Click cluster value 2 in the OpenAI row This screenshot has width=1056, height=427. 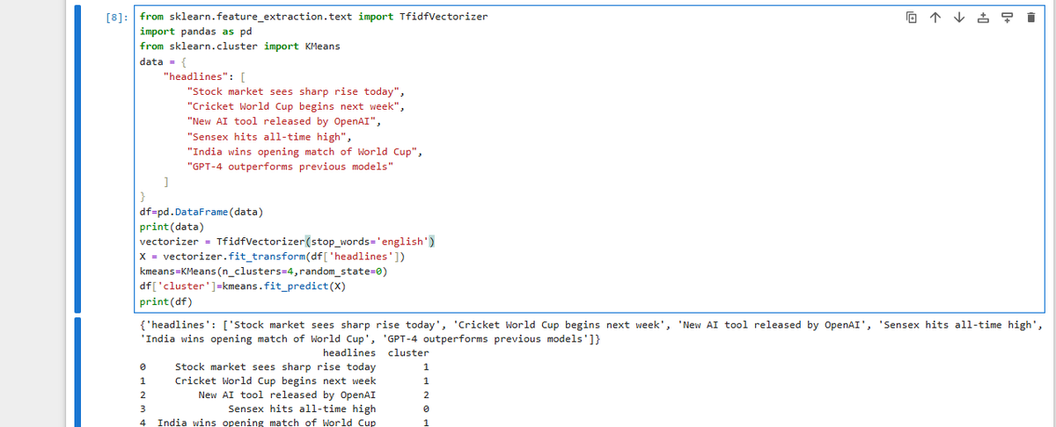click(426, 394)
